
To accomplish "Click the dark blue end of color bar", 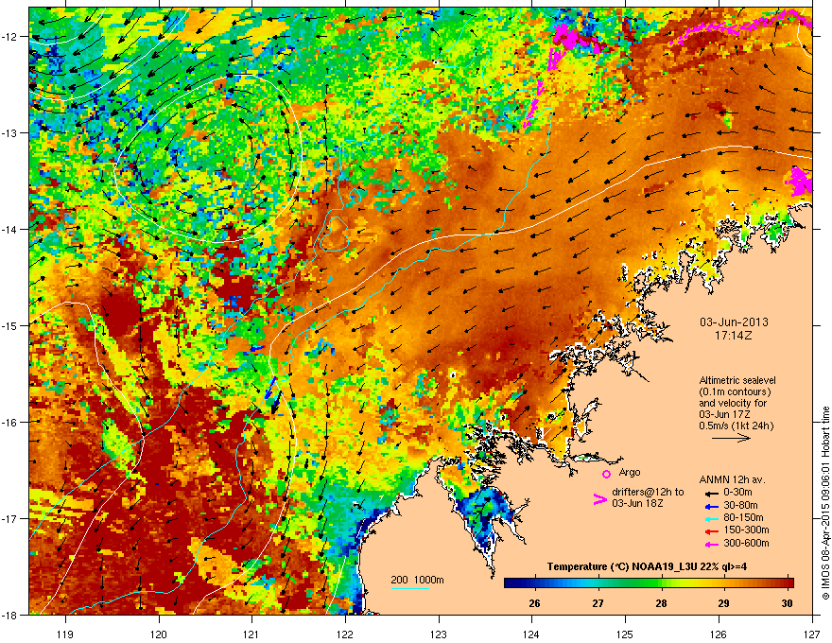I will (x=509, y=583).
